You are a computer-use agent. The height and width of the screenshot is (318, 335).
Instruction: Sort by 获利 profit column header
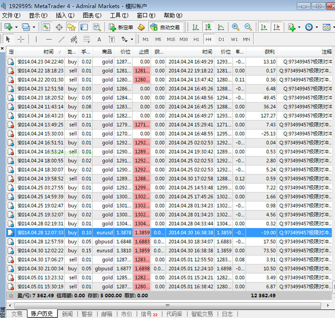pos(262,52)
